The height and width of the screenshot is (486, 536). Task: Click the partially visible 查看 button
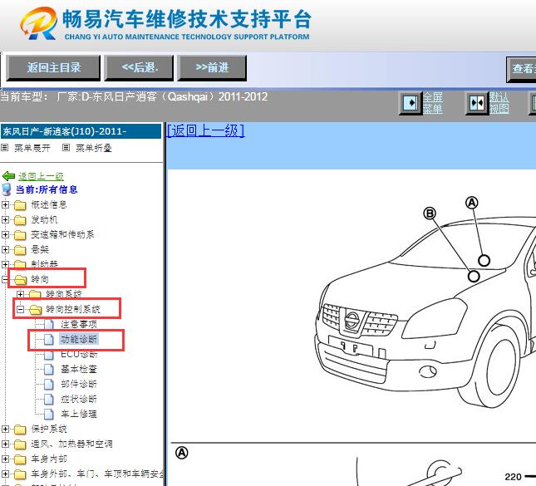click(x=521, y=69)
